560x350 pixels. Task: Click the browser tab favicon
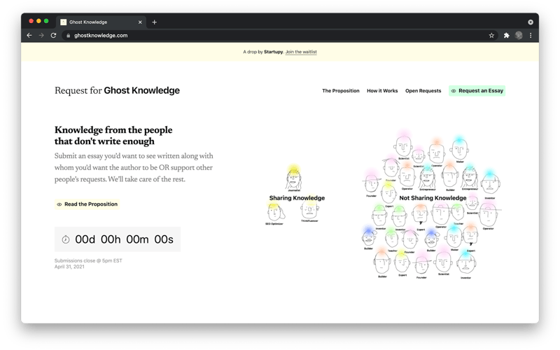click(64, 22)
